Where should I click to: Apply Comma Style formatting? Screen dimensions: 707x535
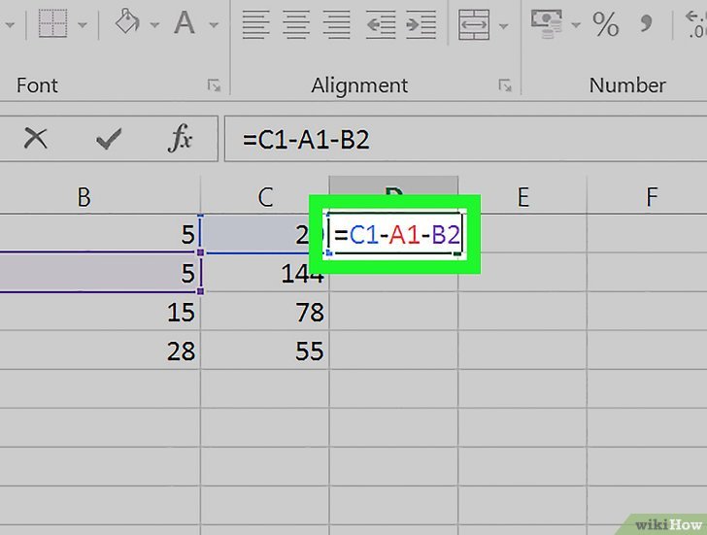pos(647,22)
